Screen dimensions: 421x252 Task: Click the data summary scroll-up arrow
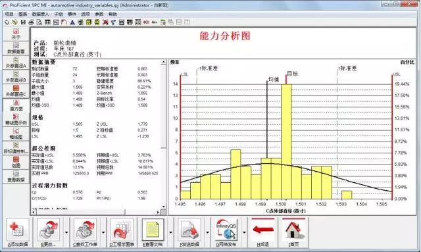(x=163, y=62)
